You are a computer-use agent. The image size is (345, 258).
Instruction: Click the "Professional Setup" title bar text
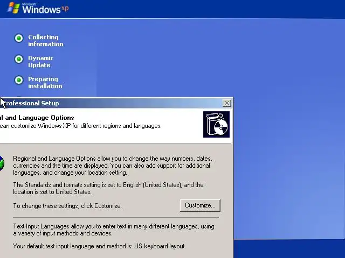[x=32, y=103]
